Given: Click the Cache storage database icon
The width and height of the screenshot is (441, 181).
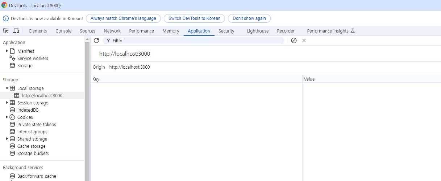Looking at the screenshot, I should (x=12, y=146).
